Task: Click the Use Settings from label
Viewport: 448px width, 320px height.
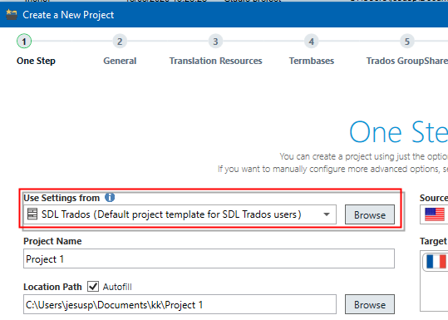Action: tap(62, 198)
